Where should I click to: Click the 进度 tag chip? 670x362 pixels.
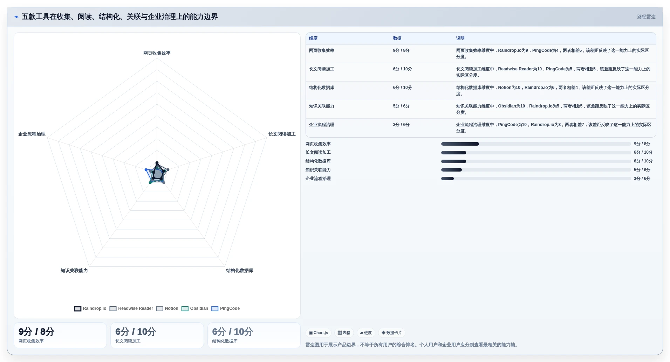pyautogui.click(x=366, y=333)
